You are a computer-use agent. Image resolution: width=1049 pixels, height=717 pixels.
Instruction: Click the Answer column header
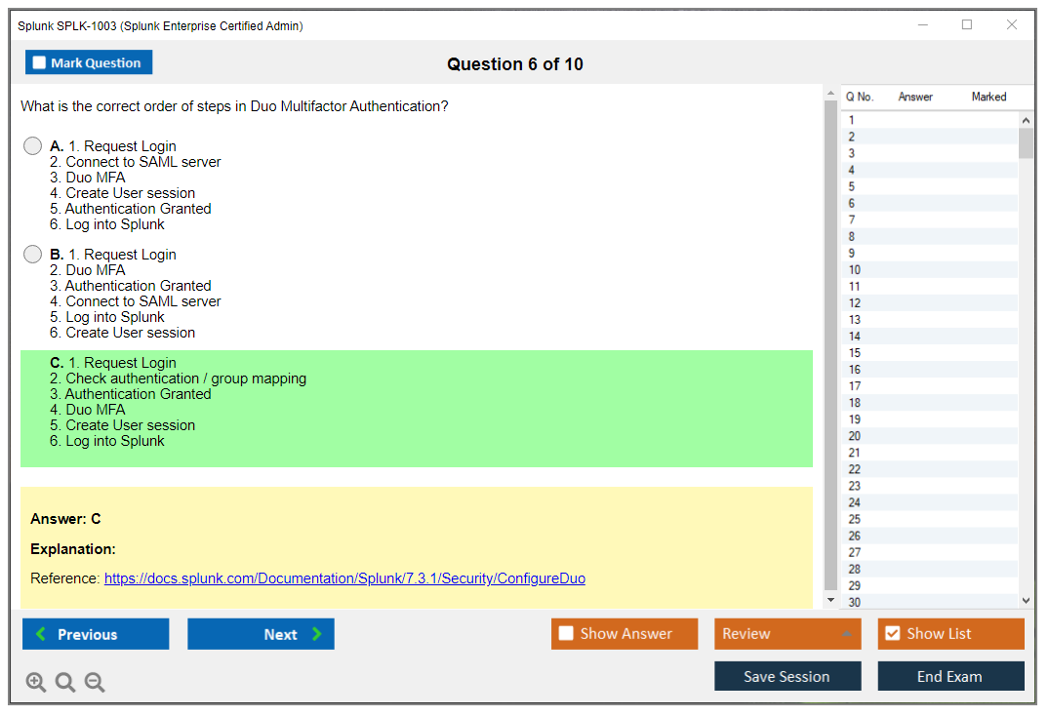click(x=915, y=97)
